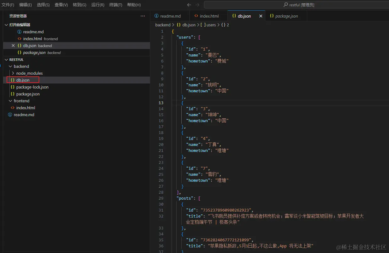Click the name value "丁真"
The height and width of the screenshot is (253, 389).
point(213,145)
